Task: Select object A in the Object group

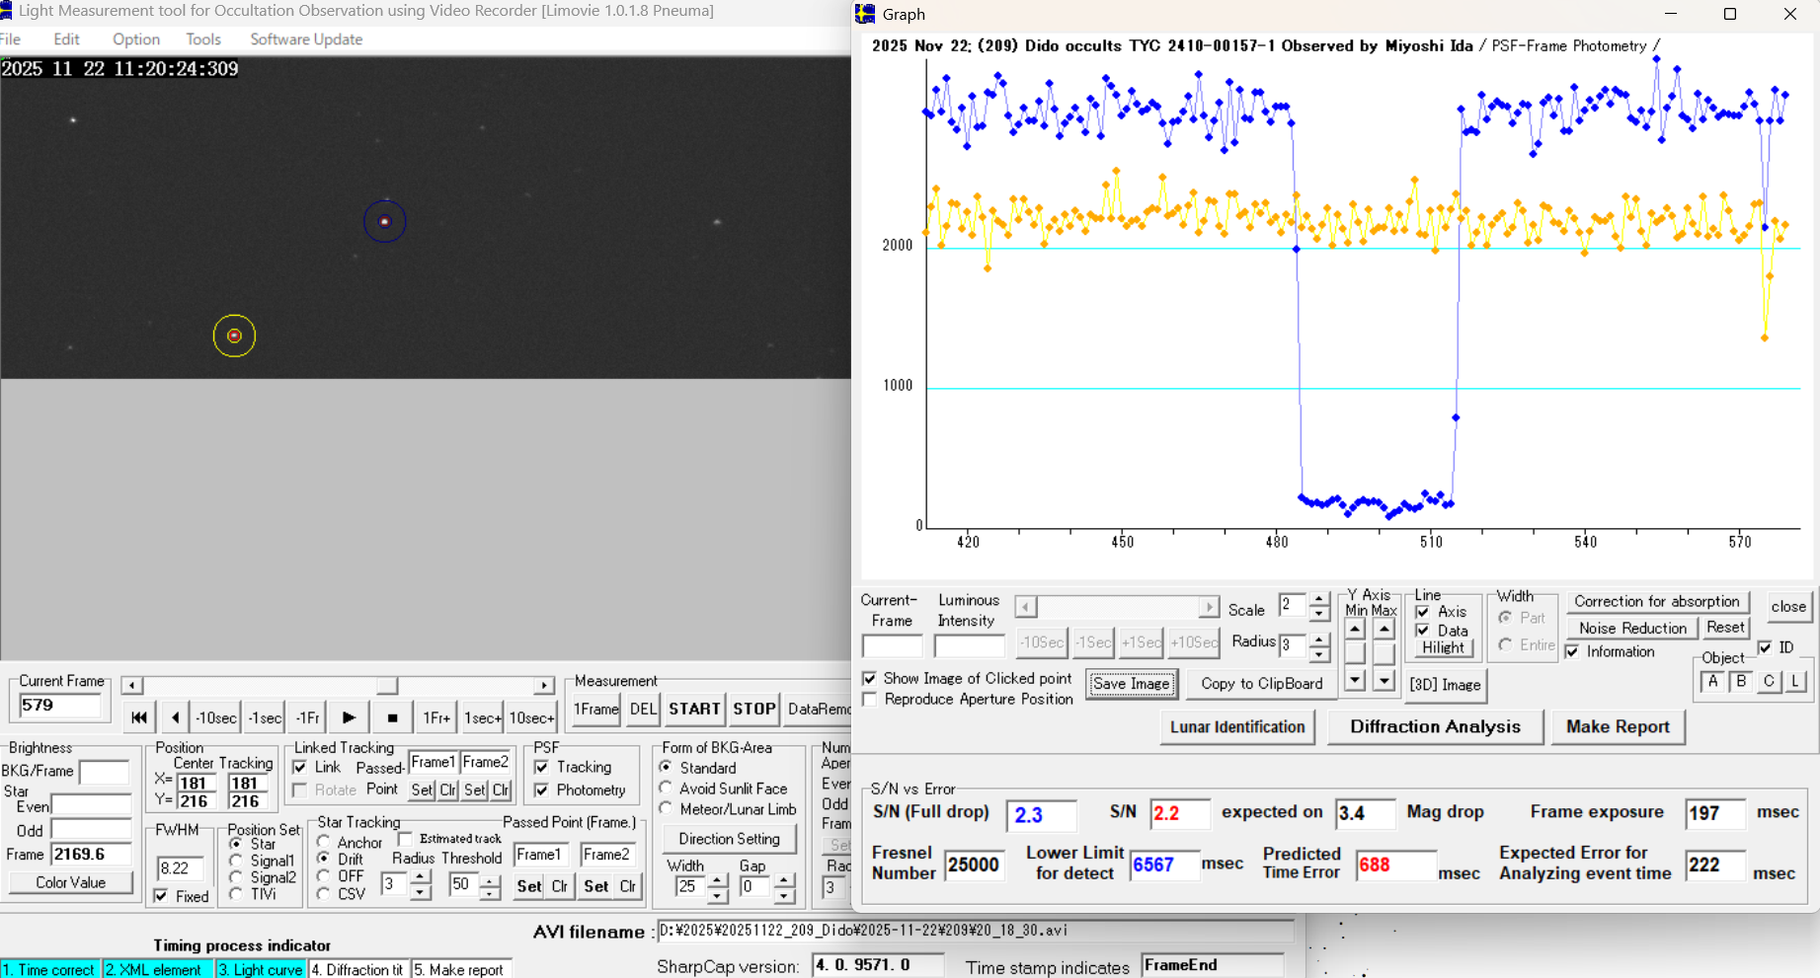Action: [x=1712, y=681]
